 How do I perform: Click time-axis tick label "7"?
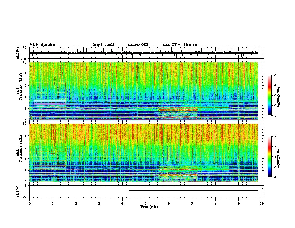pos(192,203)
